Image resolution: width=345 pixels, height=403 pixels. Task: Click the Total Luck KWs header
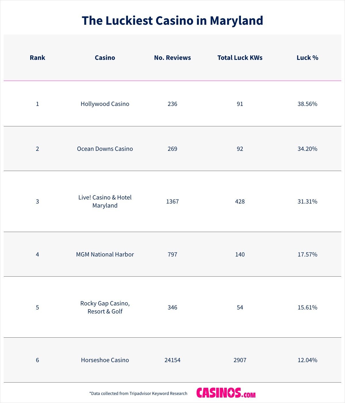(x=240, y=58)
